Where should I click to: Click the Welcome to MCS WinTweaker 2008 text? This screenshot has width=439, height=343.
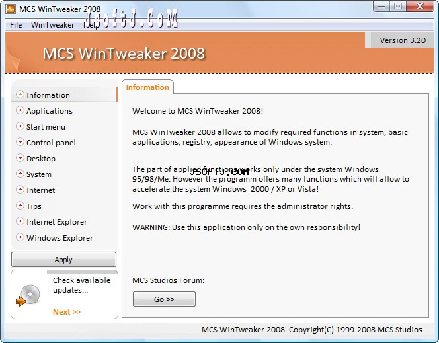coord(198,111)
